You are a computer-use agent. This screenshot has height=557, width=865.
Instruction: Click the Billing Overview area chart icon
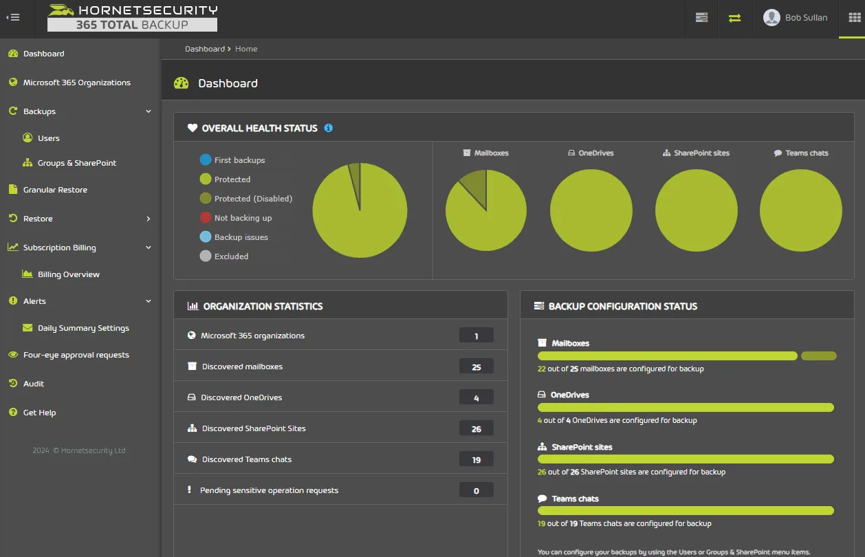coord(28,274)
